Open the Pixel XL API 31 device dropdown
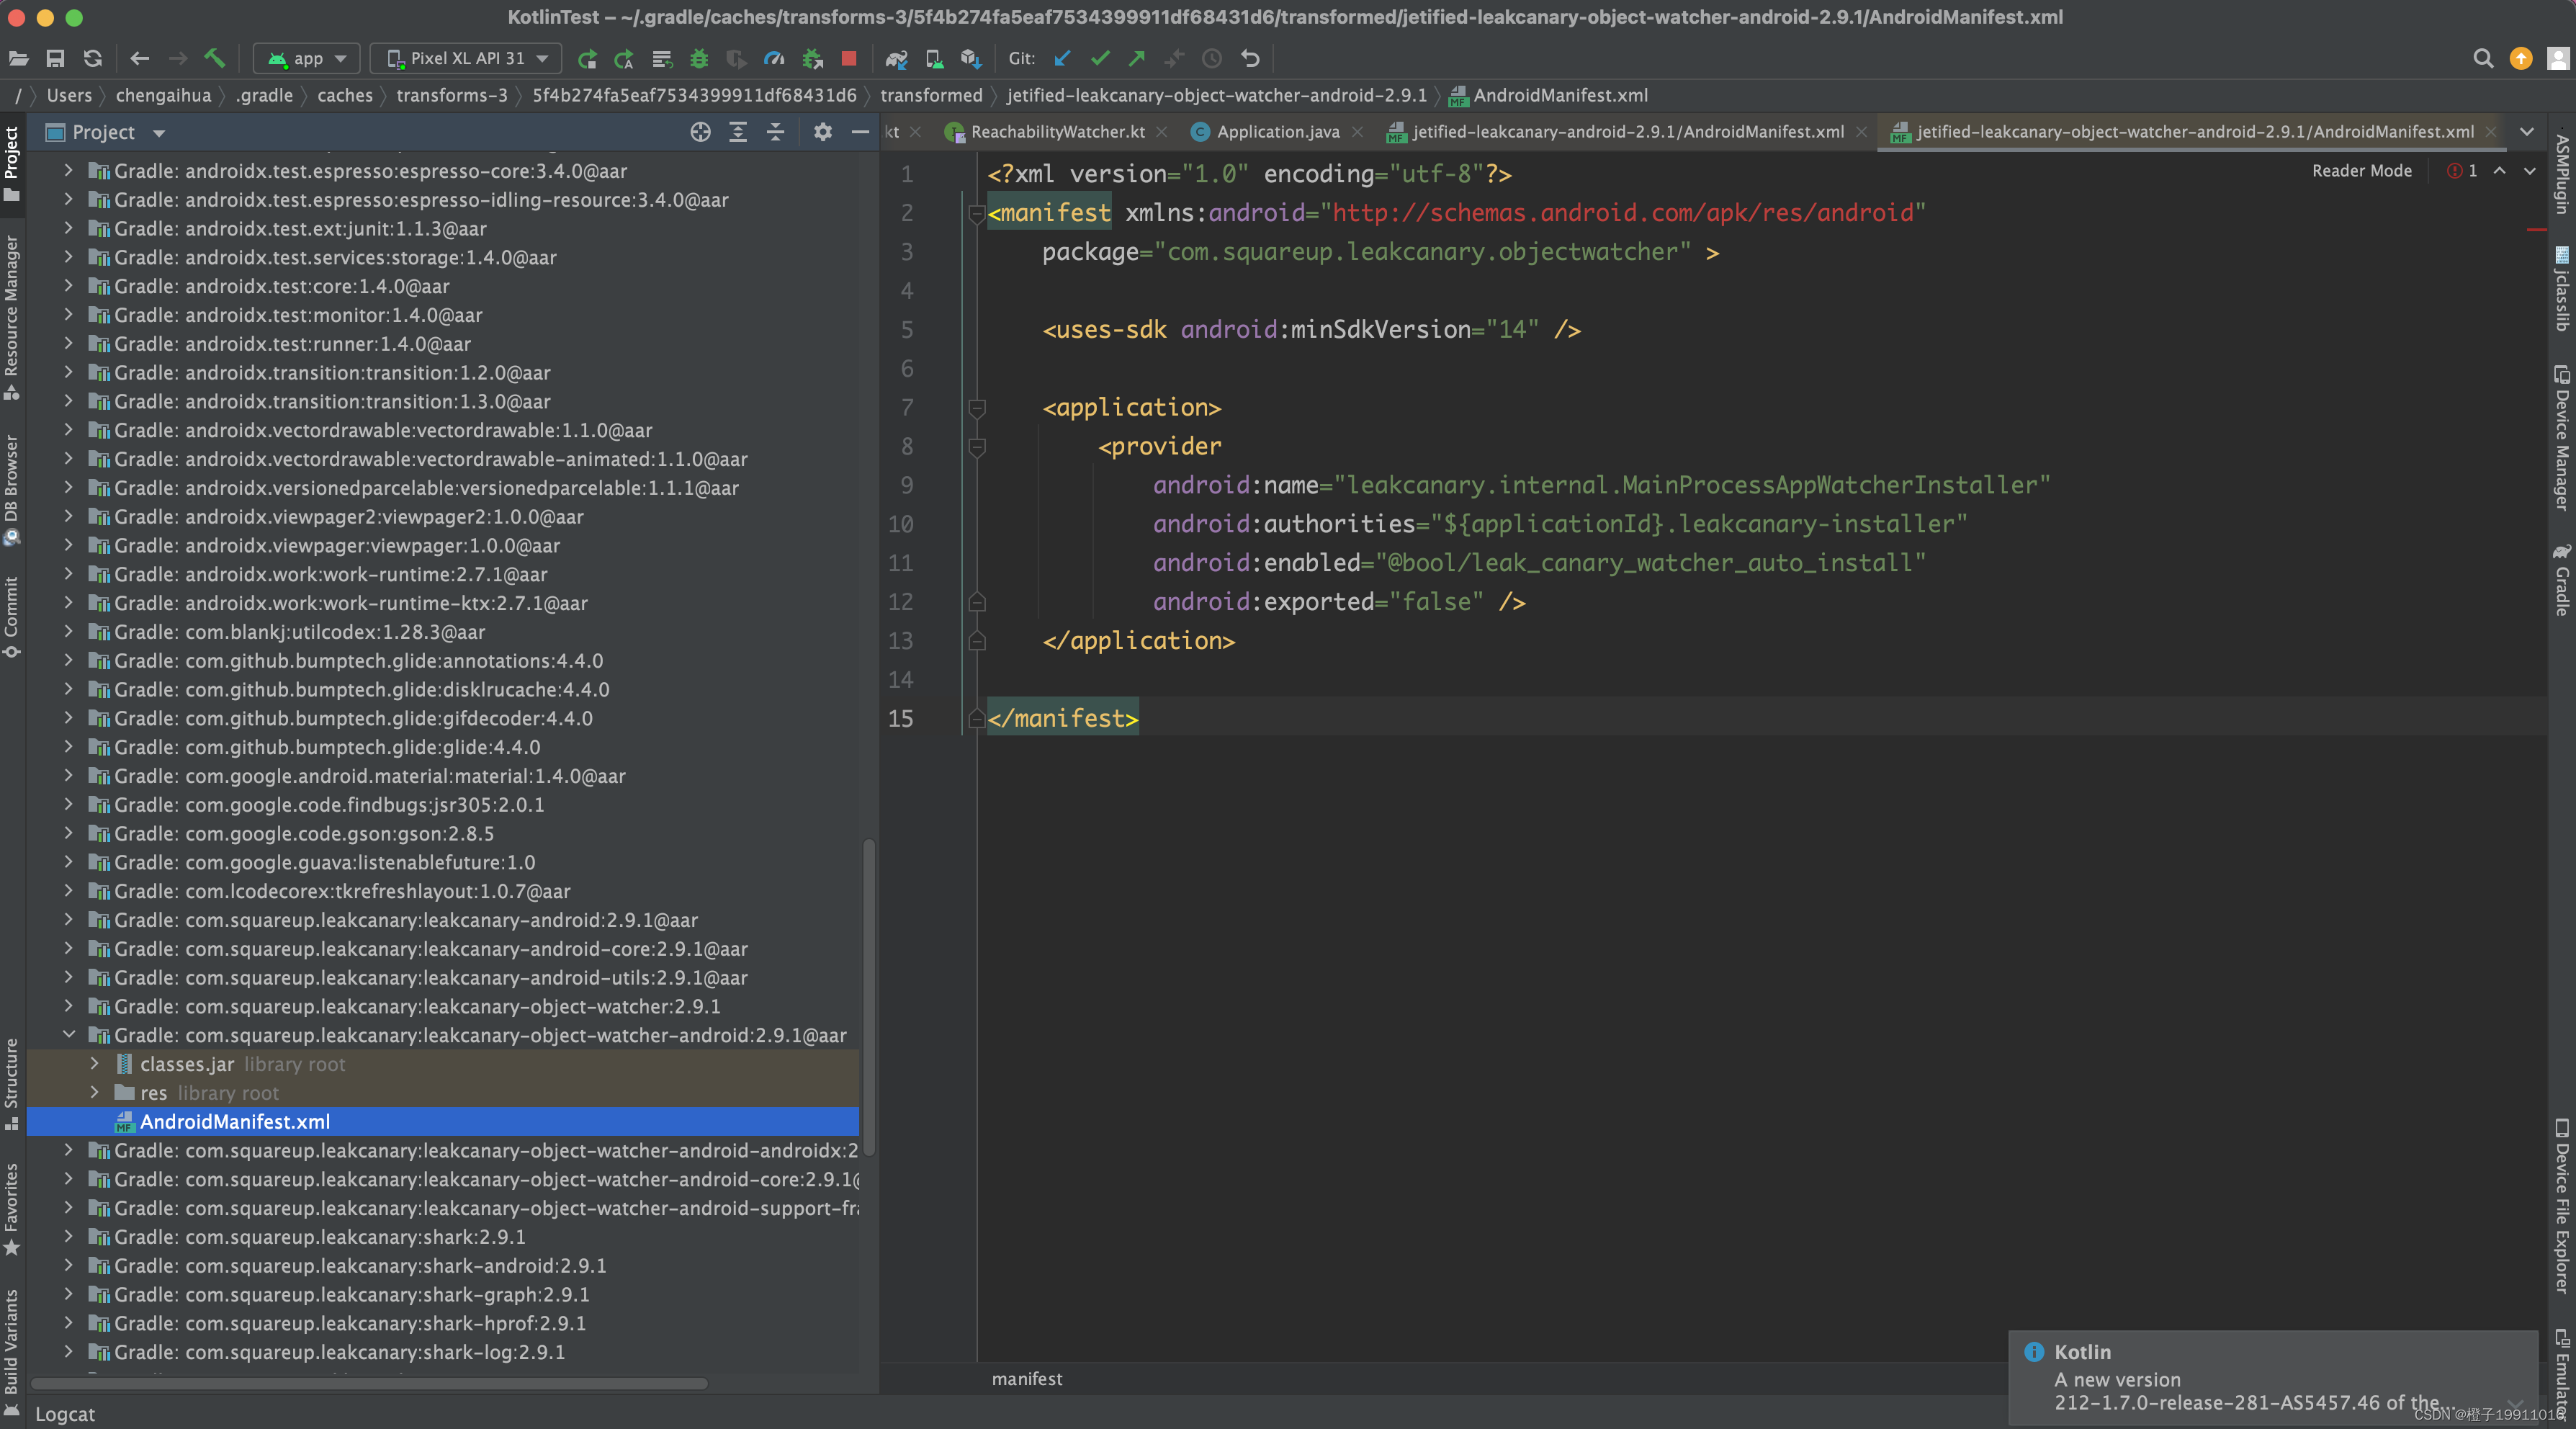The image size is (2576, 1429). point(466,59)
